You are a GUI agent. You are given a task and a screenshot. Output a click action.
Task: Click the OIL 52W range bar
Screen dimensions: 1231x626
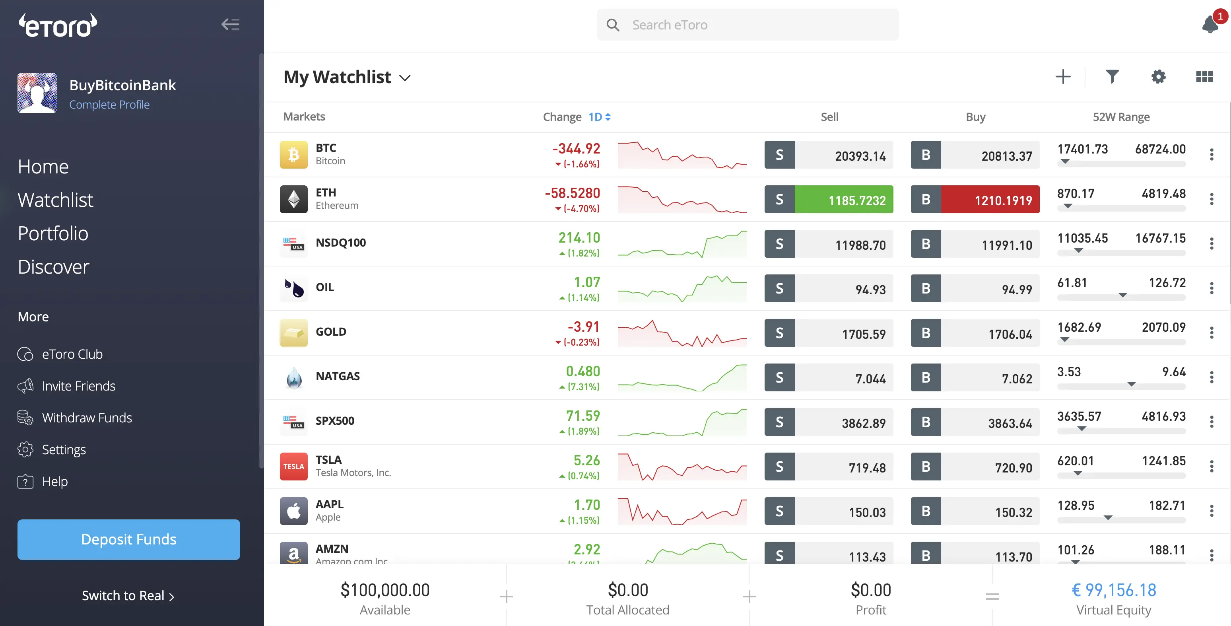tap(1121, 297)
